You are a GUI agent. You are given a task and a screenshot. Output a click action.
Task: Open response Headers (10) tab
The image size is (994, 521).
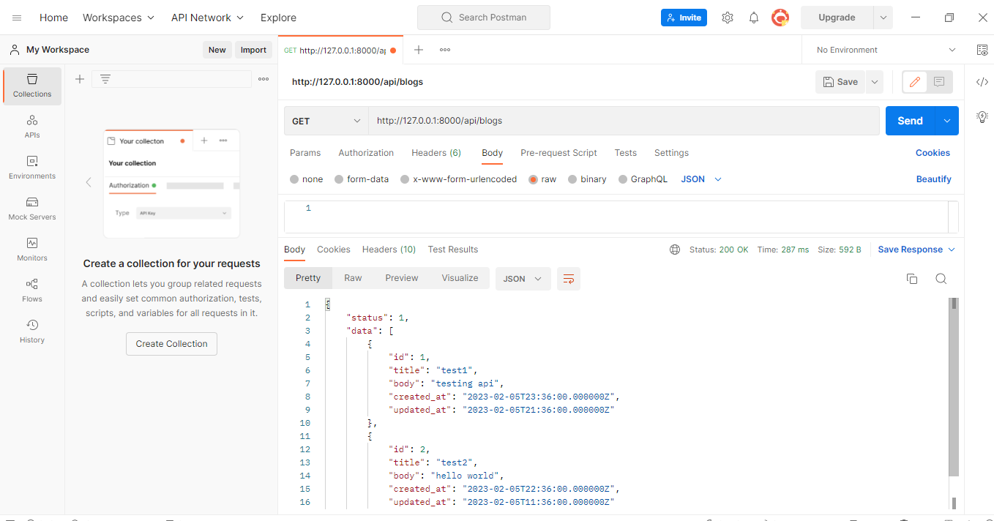point(389,250)
